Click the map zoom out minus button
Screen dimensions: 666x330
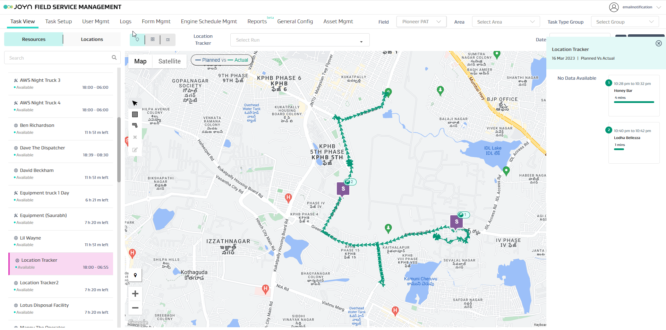coord(135,308)
